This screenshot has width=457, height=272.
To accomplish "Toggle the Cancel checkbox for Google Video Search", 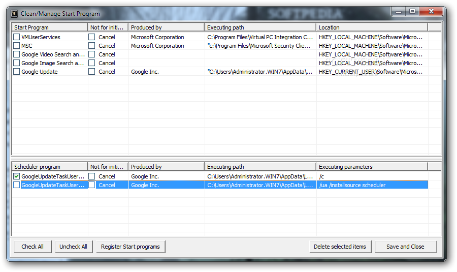I will coord(92,54).
